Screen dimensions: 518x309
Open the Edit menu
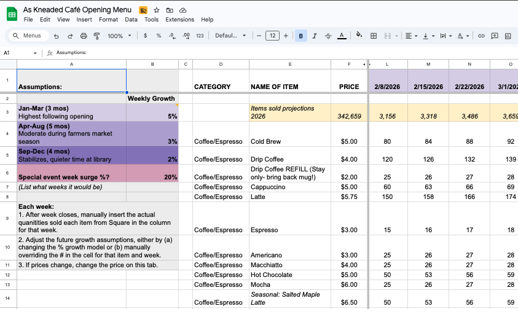point(45,20)
